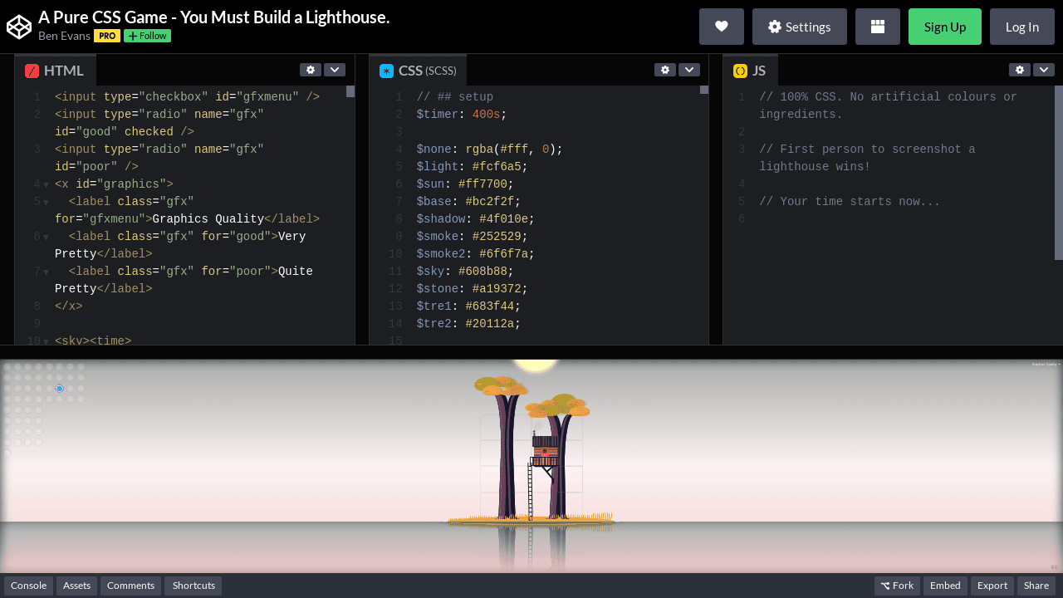
Task: Click the treehouse in the preview scene
Action: 544,449
